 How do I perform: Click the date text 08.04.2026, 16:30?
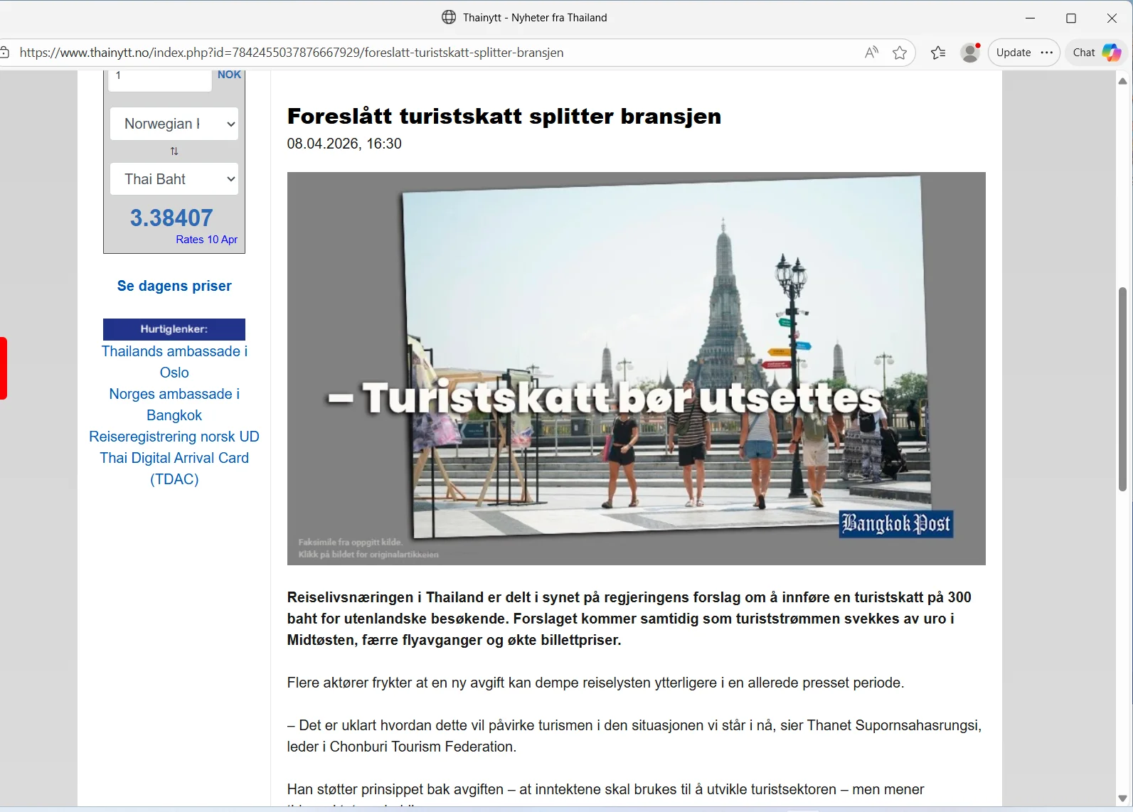[344, 144]
